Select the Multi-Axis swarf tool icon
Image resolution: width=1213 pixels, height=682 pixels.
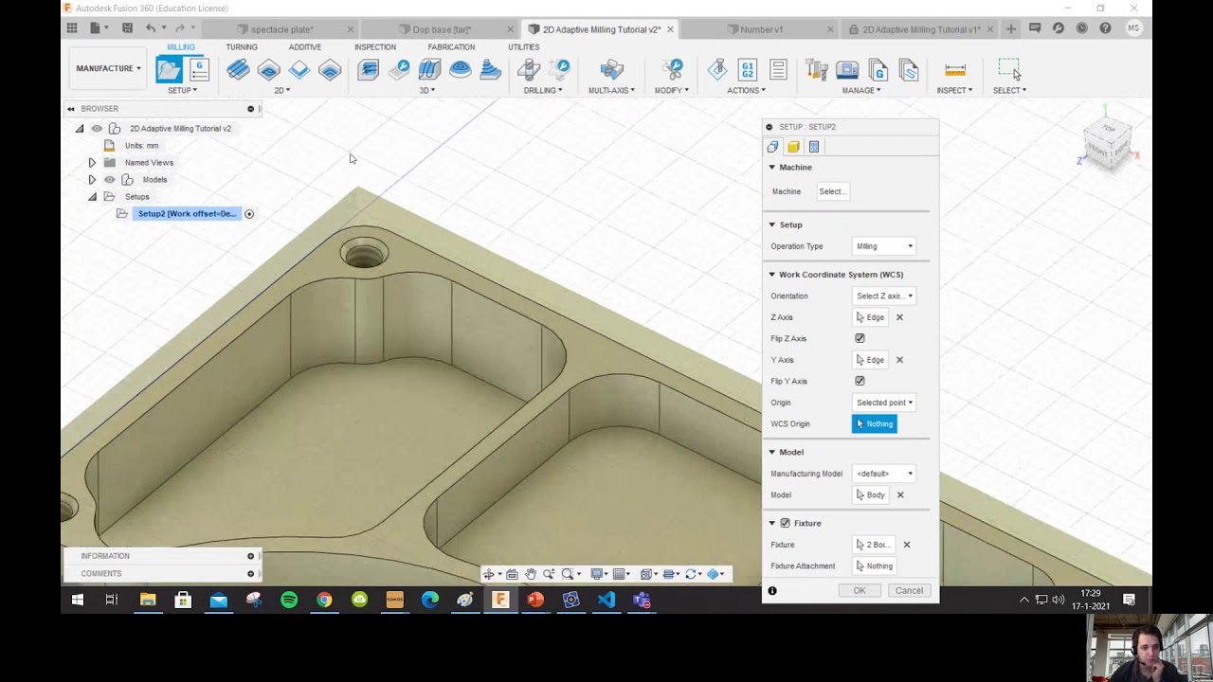click(x=612, y=69)
